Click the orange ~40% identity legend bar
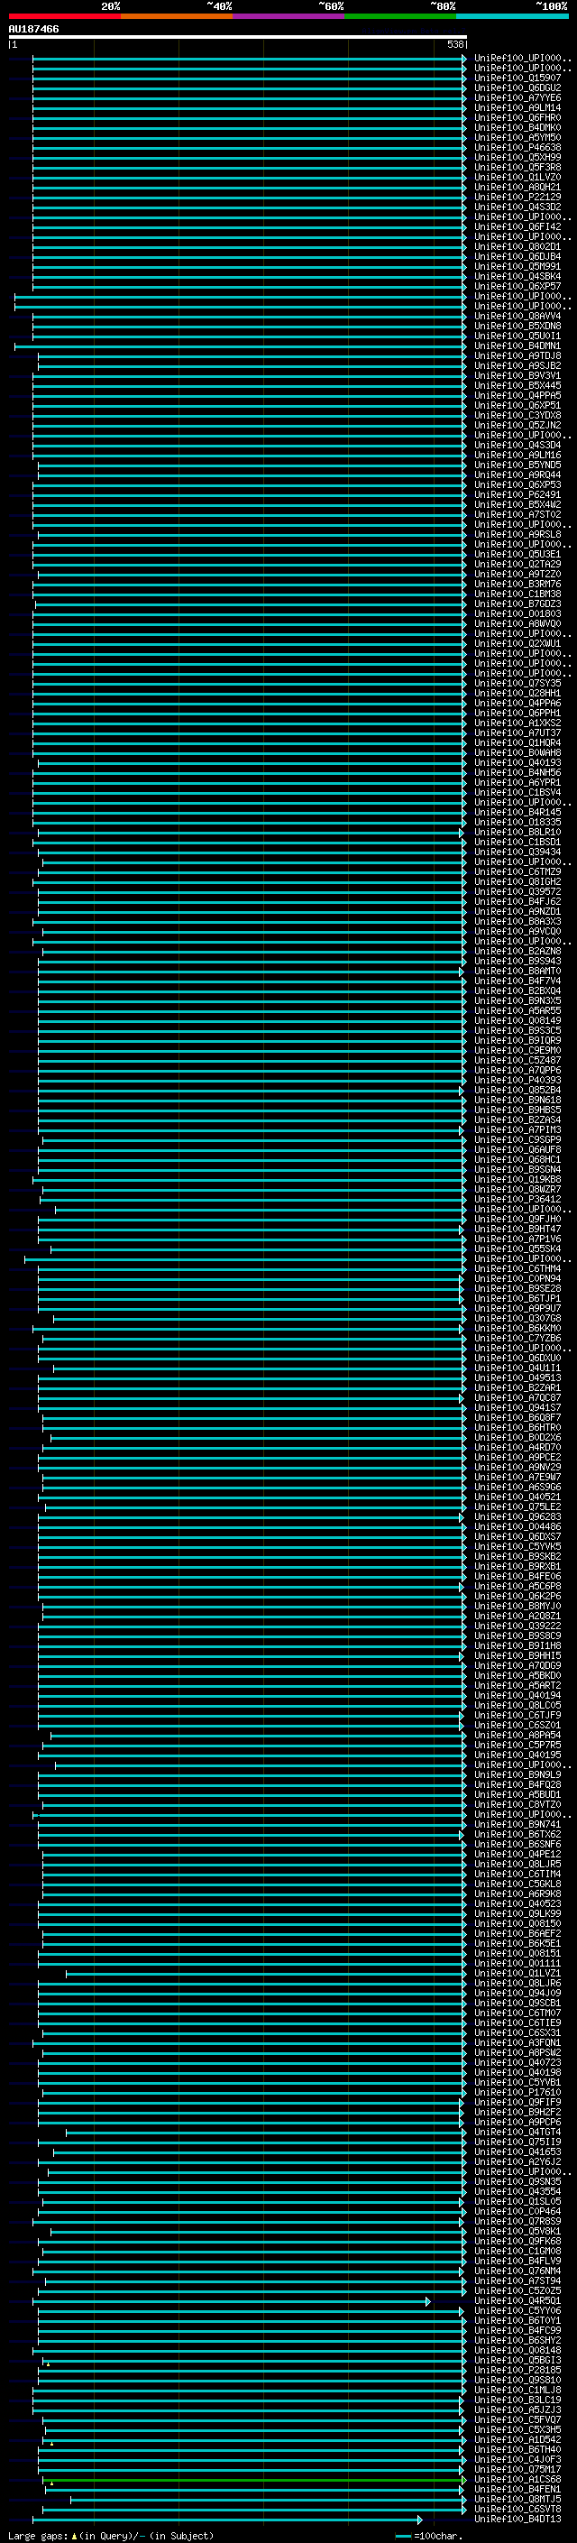Viewport: 577px width, 2543px height. [x=177, y=16]
